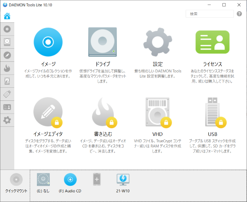Open the large ドライブ drive tile
The width and height of the screenshot is (247, 202).
[103, 42]
